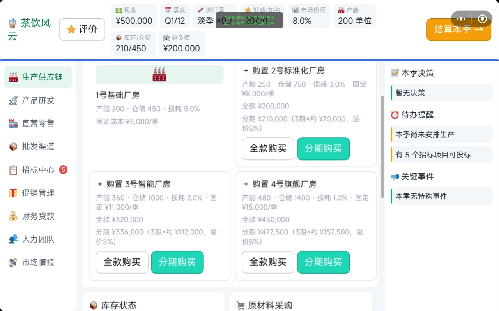Click the 本季决策 heading
Viewport: 499px width, 311px height.
417,73
